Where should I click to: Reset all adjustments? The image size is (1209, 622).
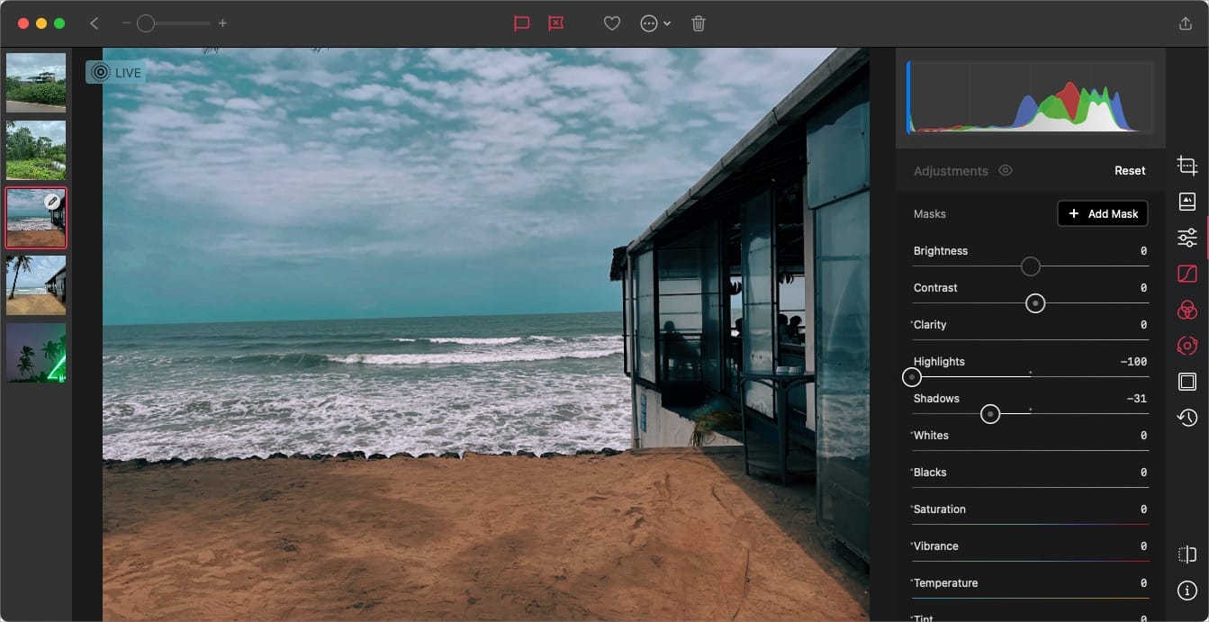(1129, 170)
